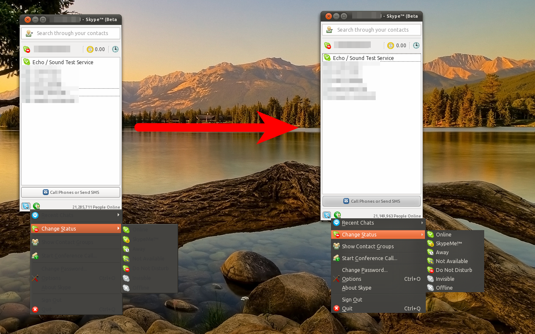Screen dimensions: 535x334
Task: Choose Show Contact Groups in right window menu
Action: (378, 246)
